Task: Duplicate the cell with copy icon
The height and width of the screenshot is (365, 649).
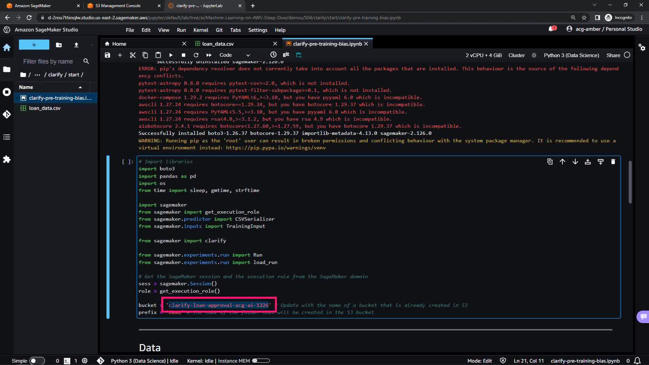Action: 550,162
